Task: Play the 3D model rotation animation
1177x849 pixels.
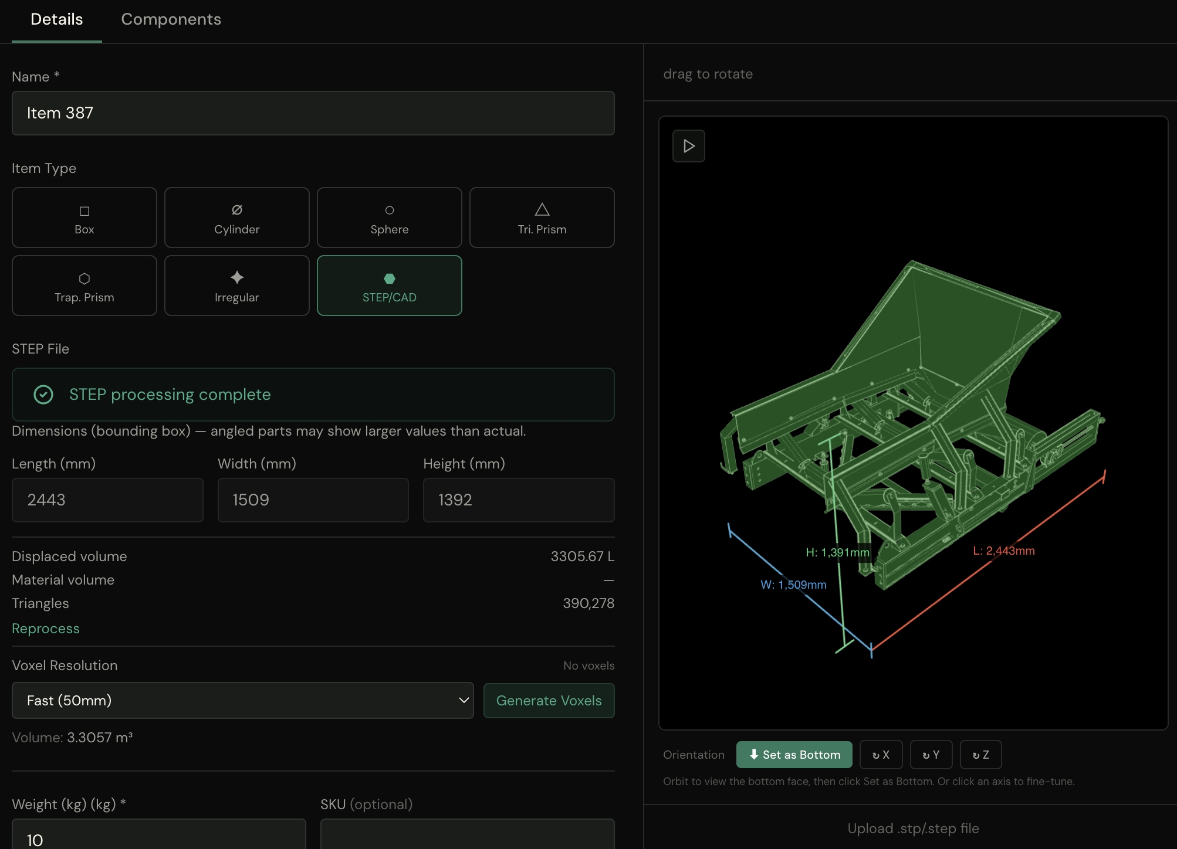Action: (x=689, y=146)
